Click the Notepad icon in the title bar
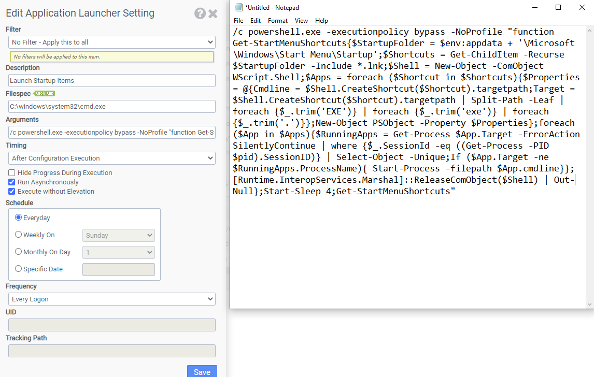Screen dimensions: 594x377 (x=238, y=7)
